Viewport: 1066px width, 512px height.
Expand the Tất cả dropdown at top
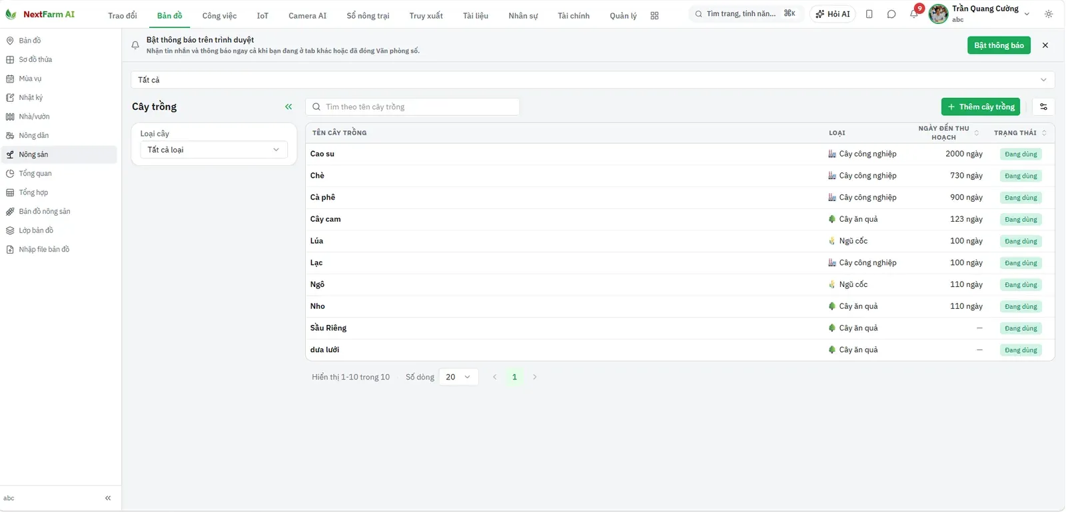[x=592, y=80]
